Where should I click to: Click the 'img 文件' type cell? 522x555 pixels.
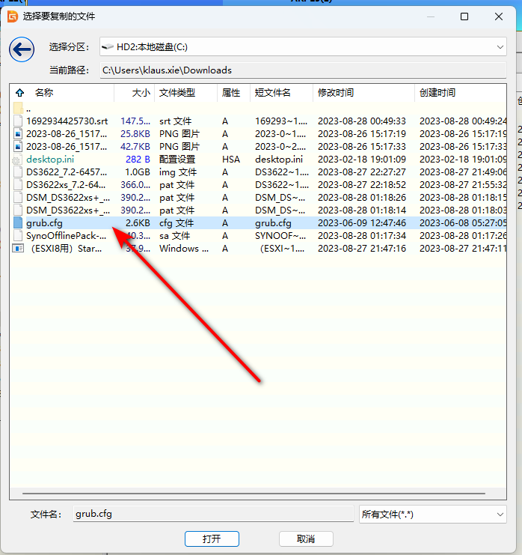pos(178,172)
